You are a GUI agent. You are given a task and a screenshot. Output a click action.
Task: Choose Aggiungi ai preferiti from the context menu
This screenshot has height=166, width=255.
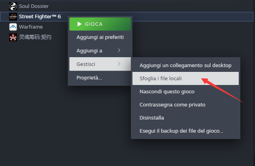pos(100,37)
